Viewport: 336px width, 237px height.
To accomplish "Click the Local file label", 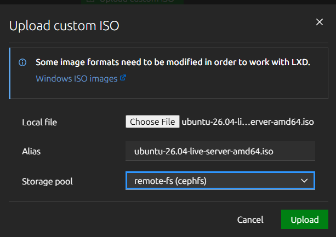I will click(x=39, y=123).
